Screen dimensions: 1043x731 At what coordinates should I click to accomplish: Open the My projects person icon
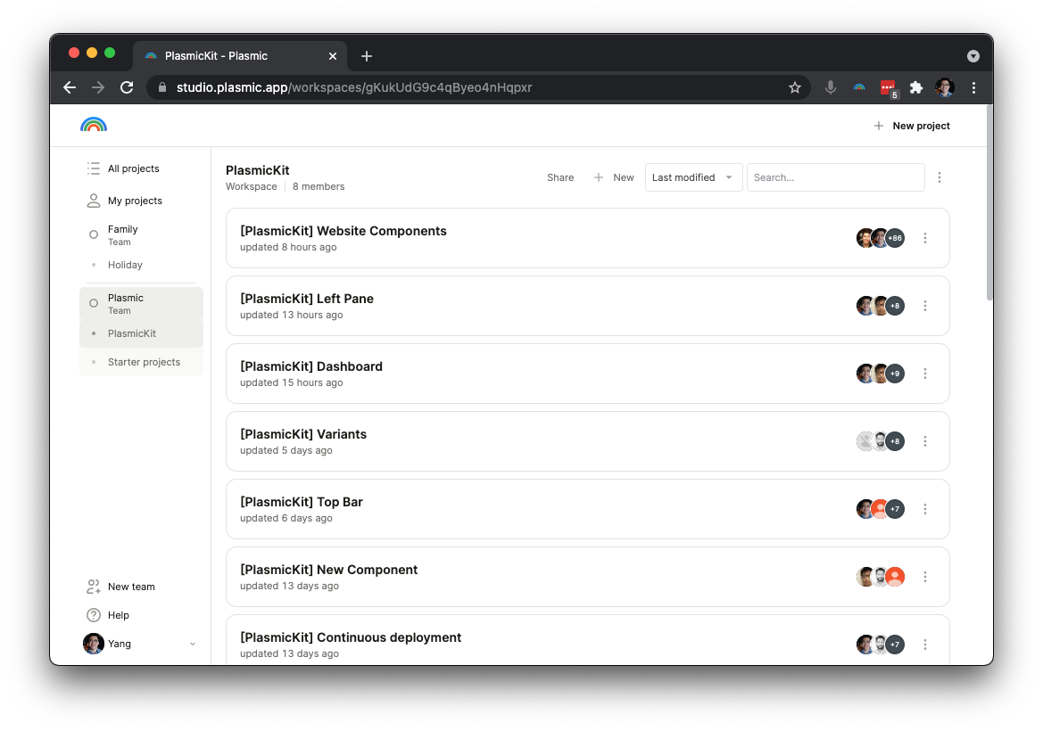tap(93, 200)
